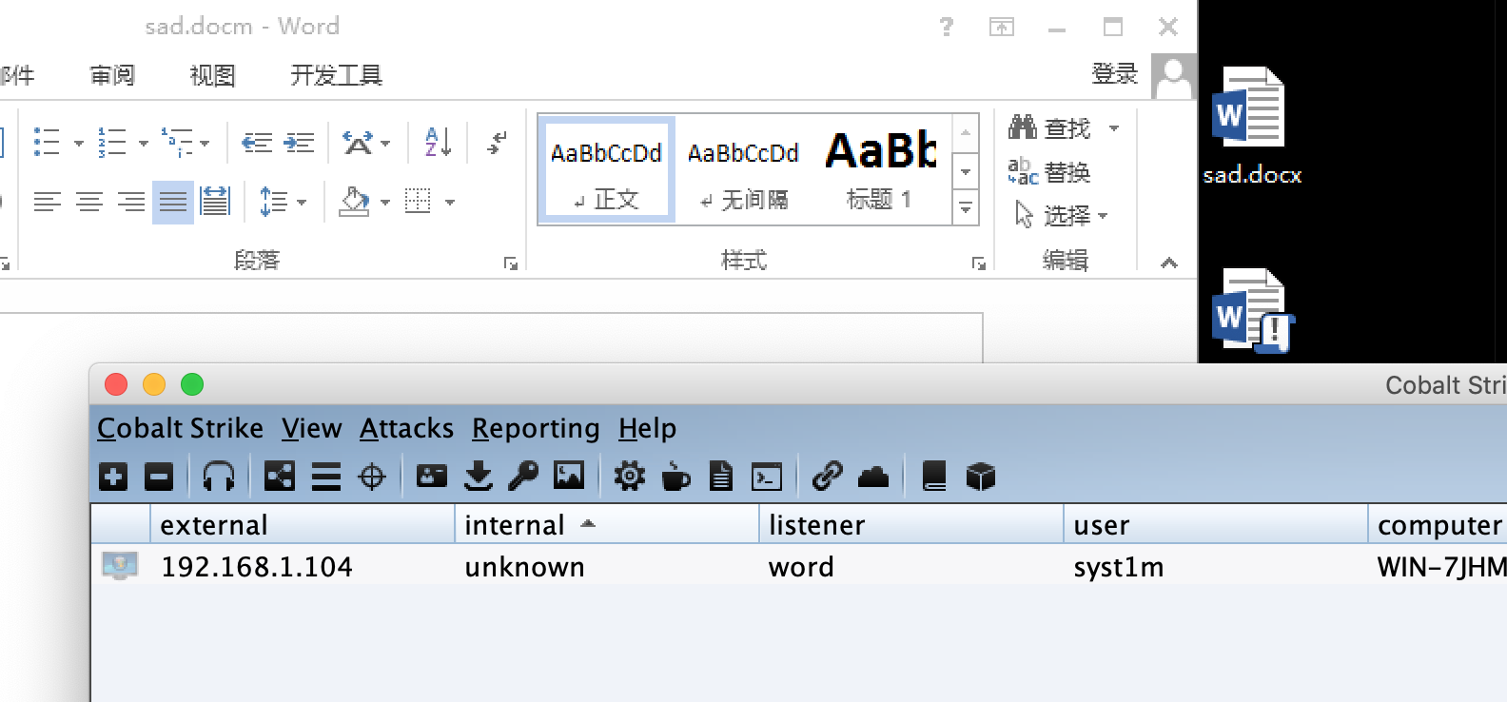The image size is (1507, 702).
Task: Open styles pane dialog launcher
Action: 979,263
